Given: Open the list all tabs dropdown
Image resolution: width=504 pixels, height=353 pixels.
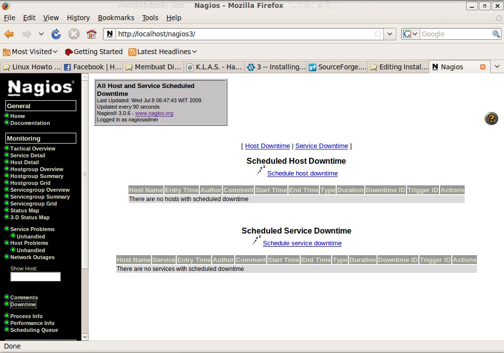Looking at the screenshot, I should point(497,67).
